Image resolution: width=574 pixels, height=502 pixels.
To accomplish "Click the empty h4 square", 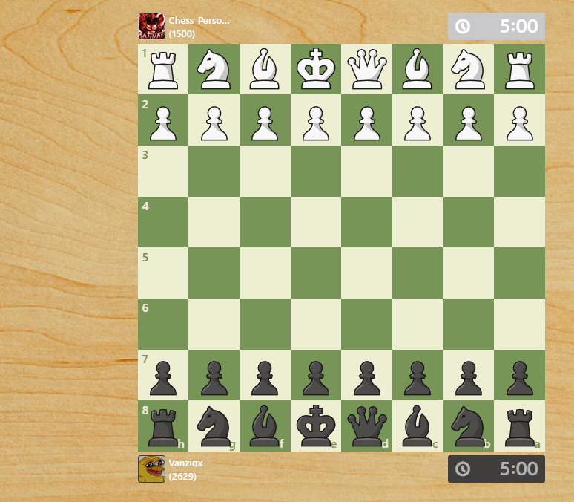I will (x=163, y=222).
